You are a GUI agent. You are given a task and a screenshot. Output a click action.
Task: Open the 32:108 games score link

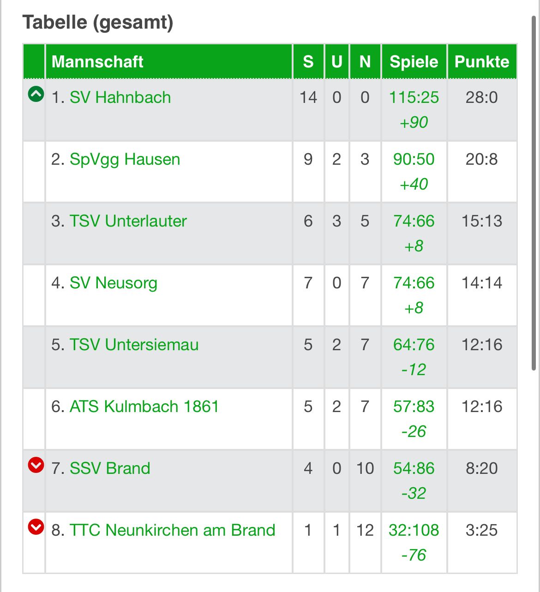click(414, 530)
